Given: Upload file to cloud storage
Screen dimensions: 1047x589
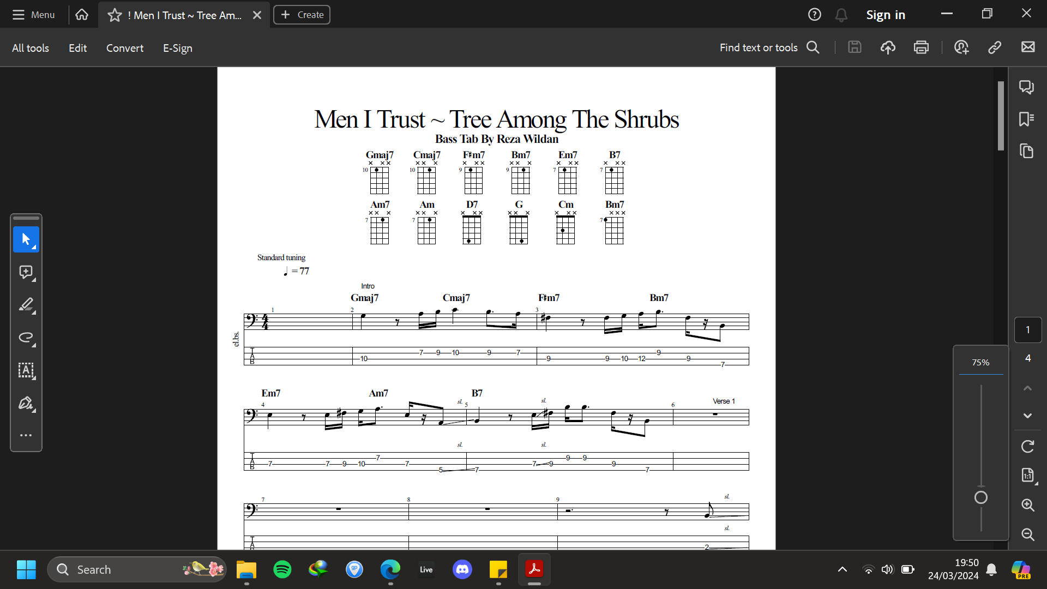Looking at the screenshot, I should click(888, 47).
